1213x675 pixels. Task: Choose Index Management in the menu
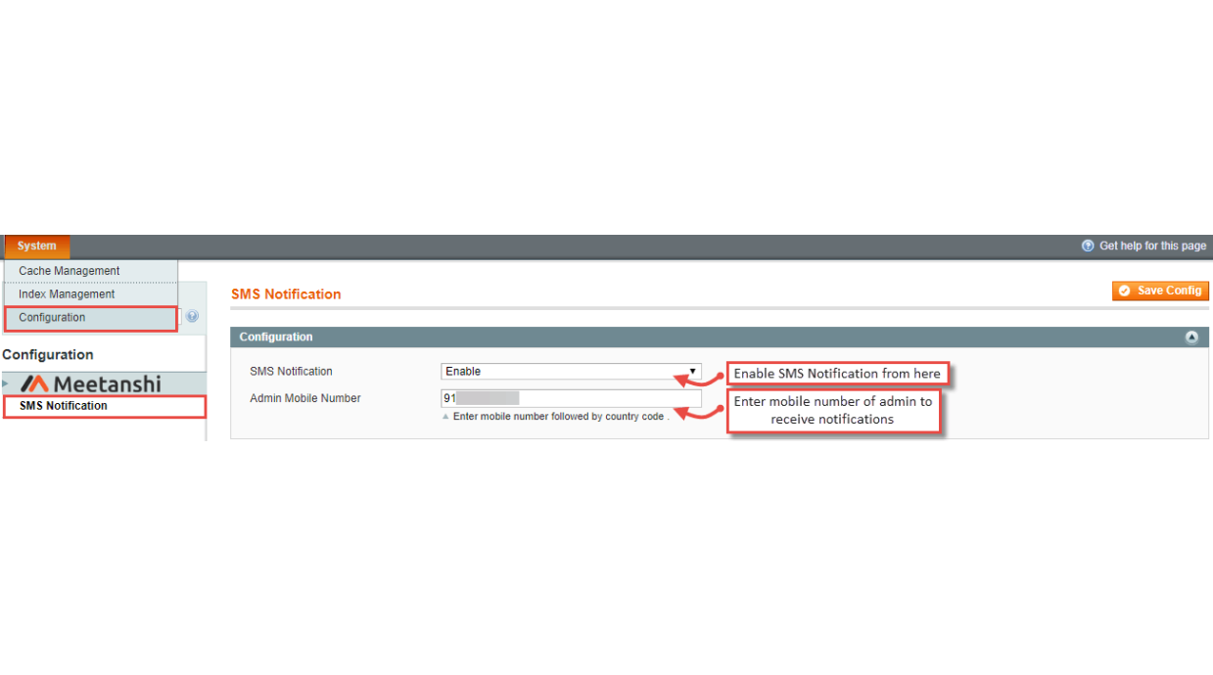click(x=67, y=293)
